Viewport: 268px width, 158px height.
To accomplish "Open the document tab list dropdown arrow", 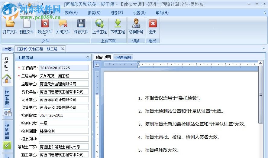I will pyautogui.click(x=264, y=49).
